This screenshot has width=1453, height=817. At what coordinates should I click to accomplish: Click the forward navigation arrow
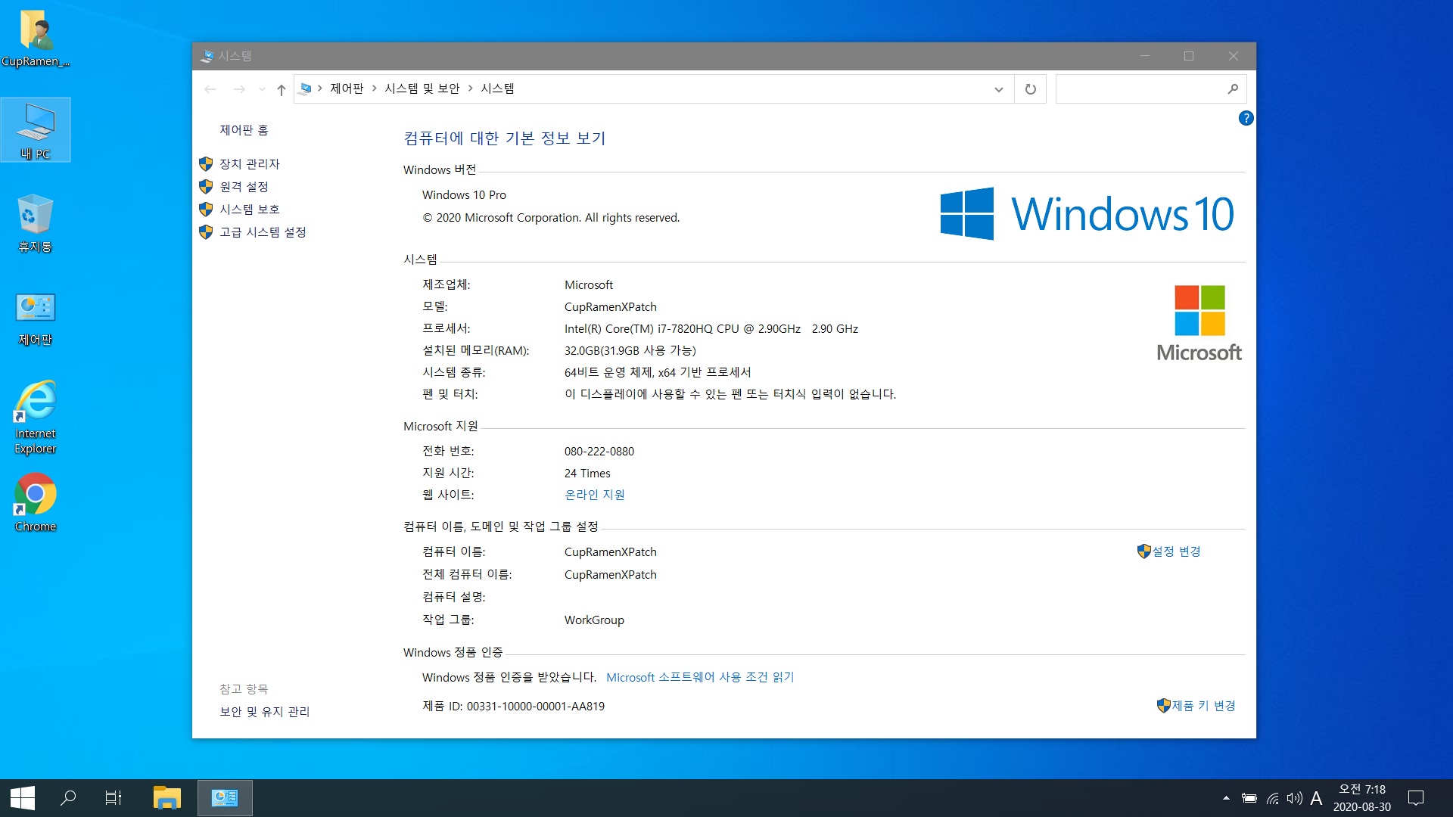click(x=239, y=89)
